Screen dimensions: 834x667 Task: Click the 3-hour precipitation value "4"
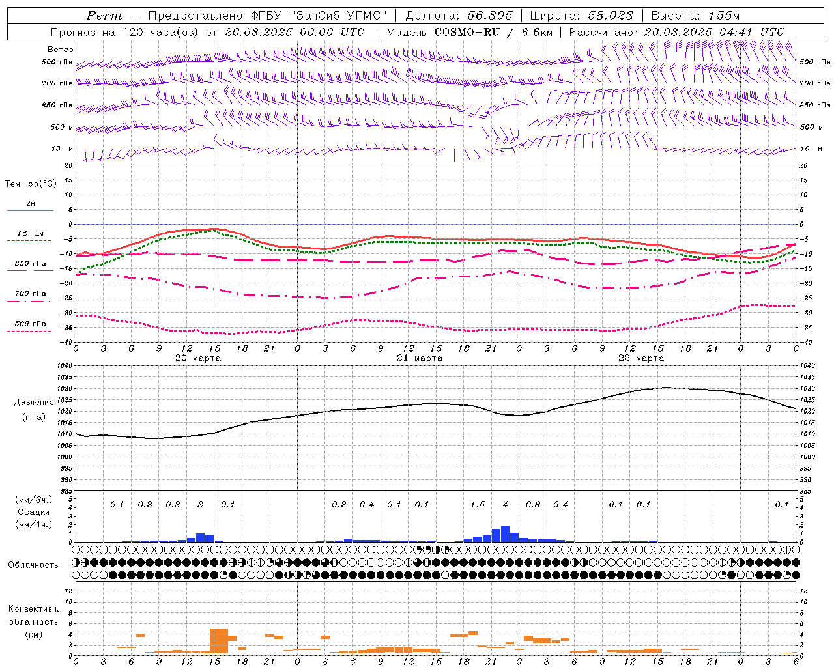[506, 504]
